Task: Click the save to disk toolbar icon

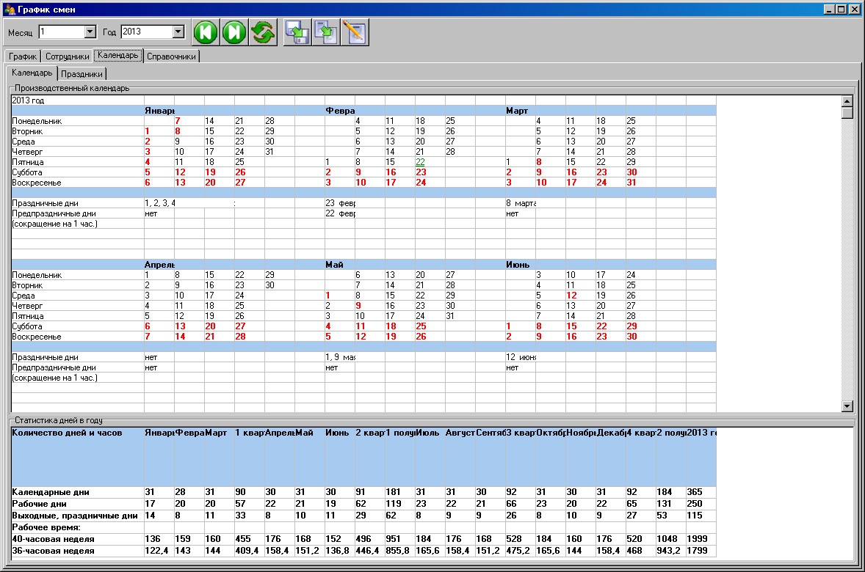Action: (x=297, y=32)
